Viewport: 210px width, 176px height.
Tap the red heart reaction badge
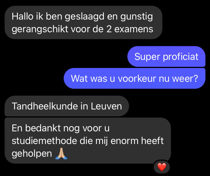pos(162,167)
